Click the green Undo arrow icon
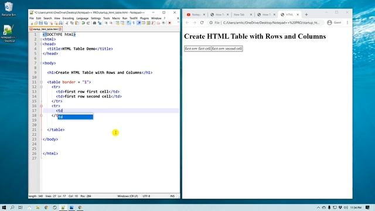Image resolution: width=375 pixels, height=211 pixels. [83, 23]
